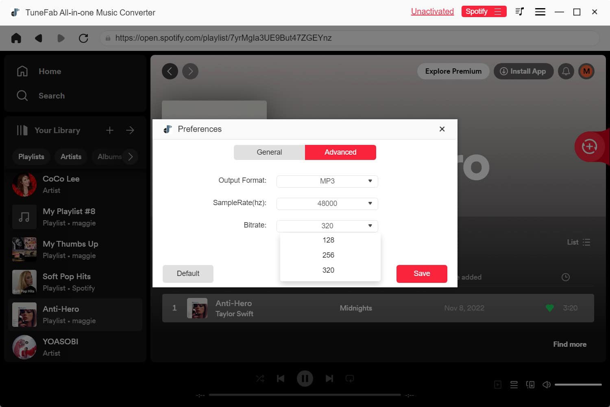Switch to the Artists library filter
This screenshot has width=610, height=407.
pyautogui.click(x=71, y=157)
